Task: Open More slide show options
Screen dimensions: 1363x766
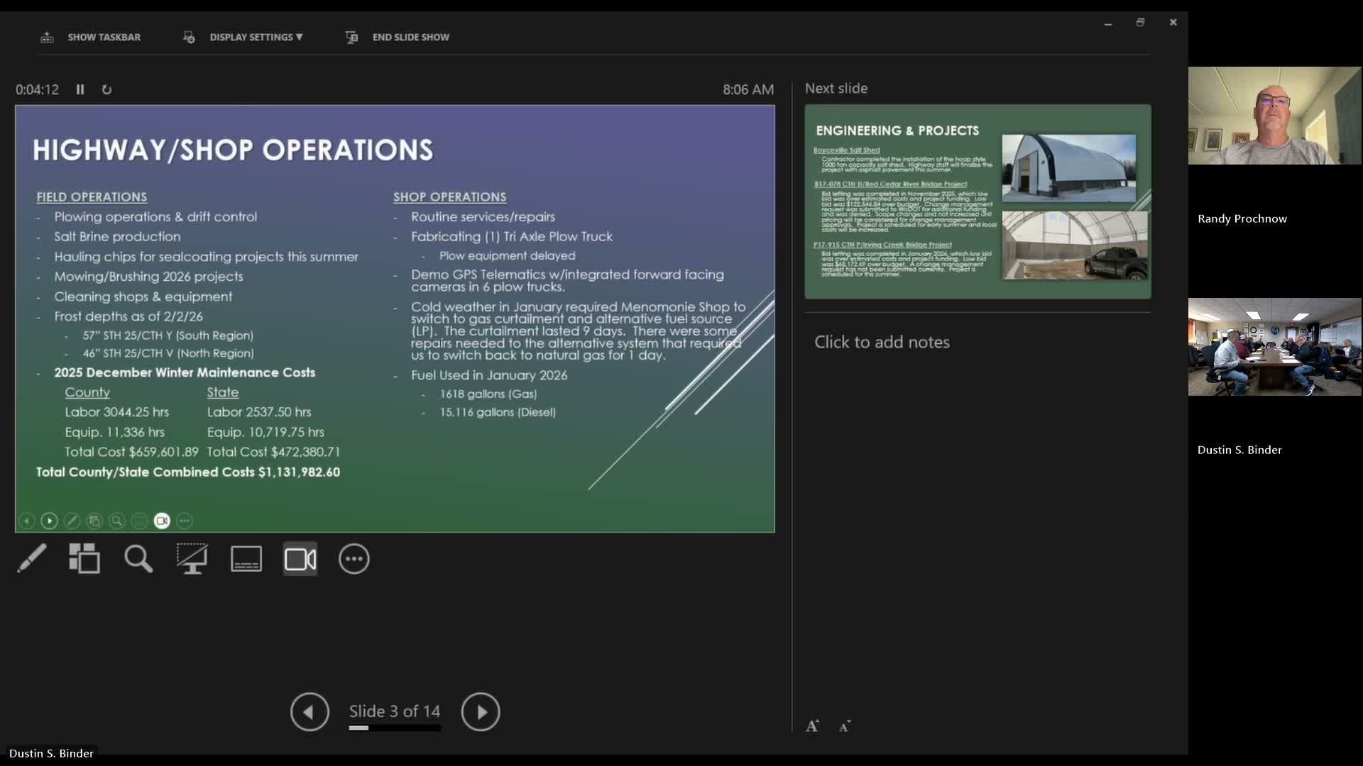Action: [354, 559]
